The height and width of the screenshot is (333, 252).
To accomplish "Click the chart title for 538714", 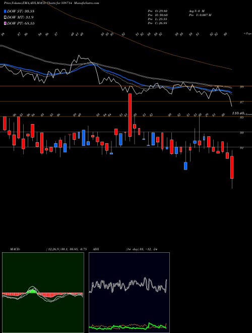I will [51, 3].
